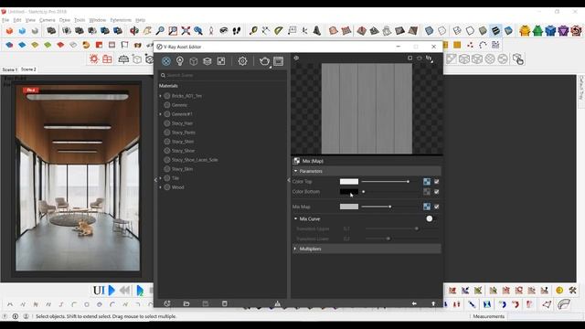The image size is (585, 329).
Task: Start render with the teapot icon
Action: click(x=264, y=61)
